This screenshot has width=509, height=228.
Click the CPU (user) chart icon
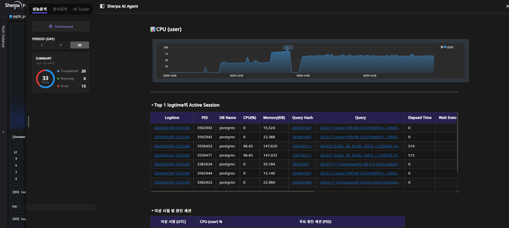click(x=153, y=29)
